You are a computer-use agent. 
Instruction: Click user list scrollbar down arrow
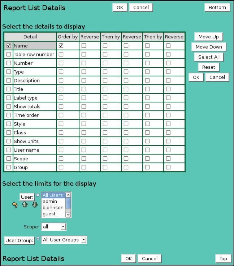[x=68, y=215]
